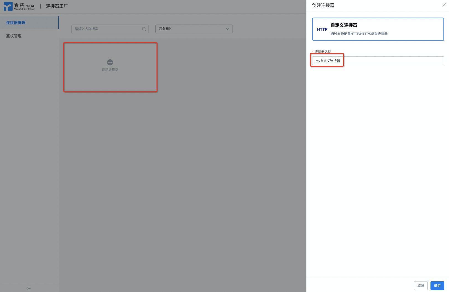This screenshot has height=292, width=449.
Task: Select the 自定义连接器 HTTP card
Action: click(378, 29)
